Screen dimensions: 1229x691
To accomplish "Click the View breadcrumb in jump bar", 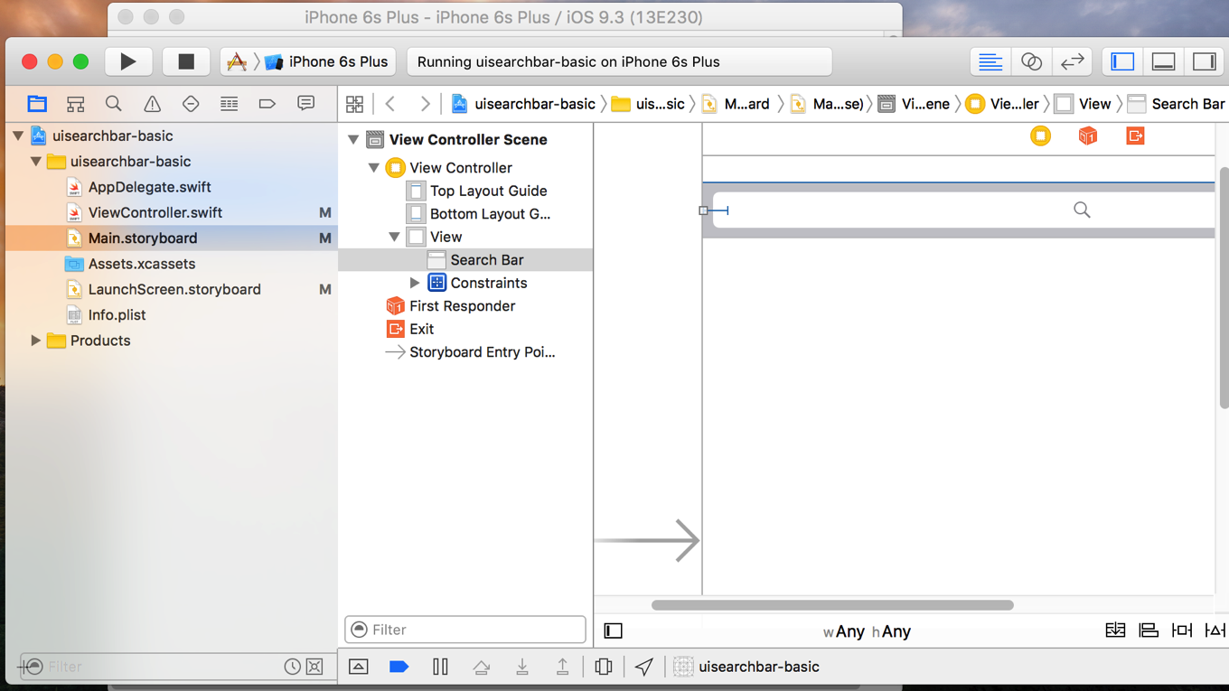I will [1084, 104].
